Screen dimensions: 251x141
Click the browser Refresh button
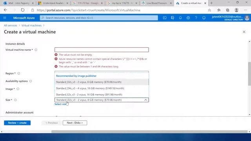point(23,10)
